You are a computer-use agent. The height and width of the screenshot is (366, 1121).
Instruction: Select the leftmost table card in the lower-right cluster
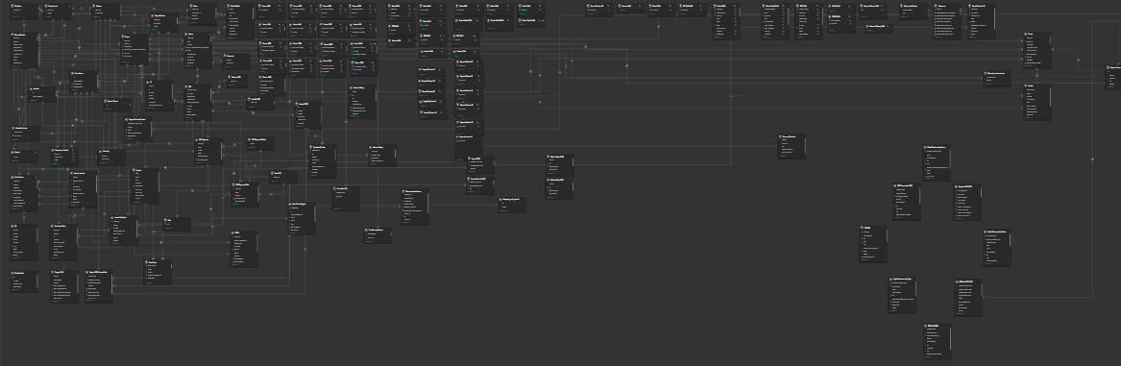[x=873, y=244]
